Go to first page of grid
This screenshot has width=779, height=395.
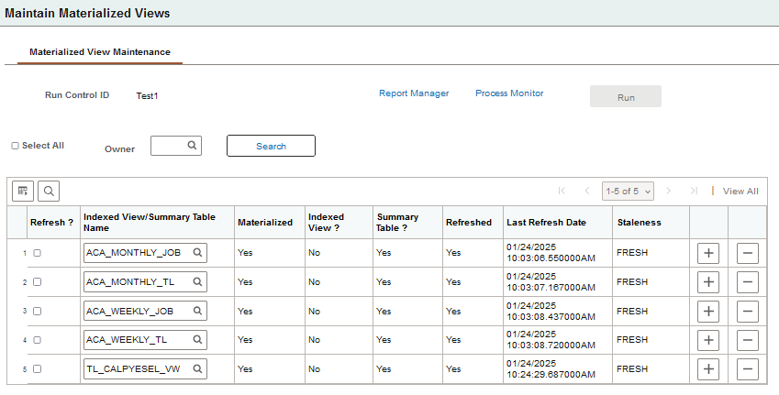[x=562, y=191]
